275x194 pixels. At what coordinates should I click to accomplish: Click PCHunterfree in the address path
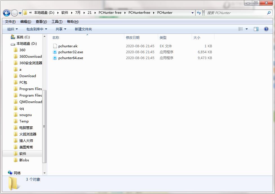pyautogui.click(x=139, y=13)
